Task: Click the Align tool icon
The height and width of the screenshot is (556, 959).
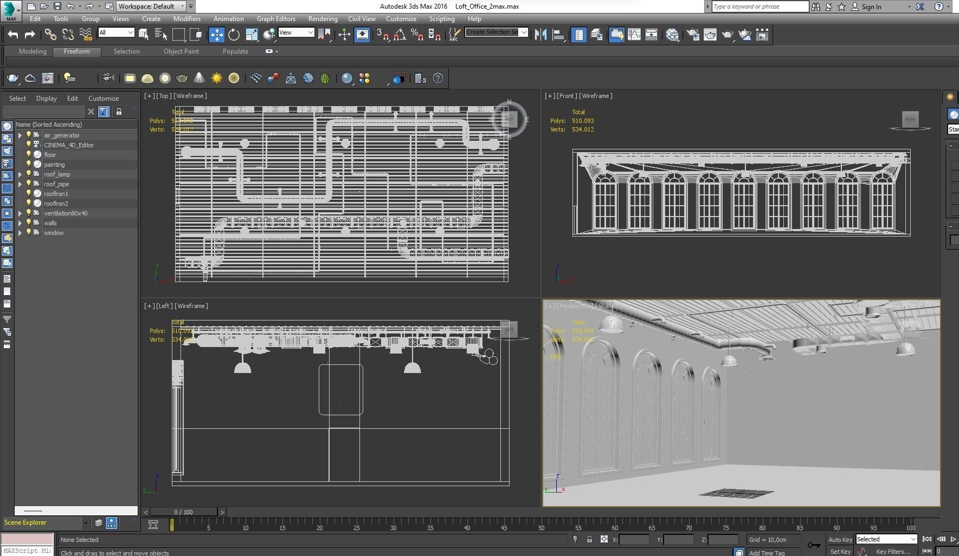Action: [x=558, y=35]
